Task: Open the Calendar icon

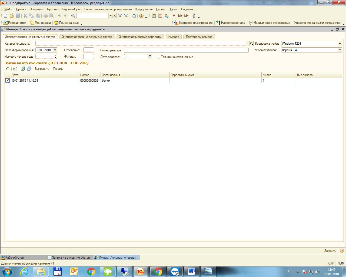Action: 160,16
